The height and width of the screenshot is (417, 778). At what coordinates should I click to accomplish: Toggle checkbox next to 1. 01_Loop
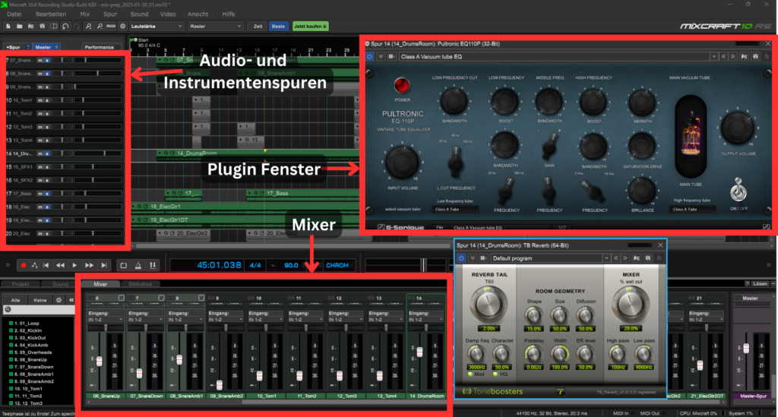(x=11, y=324)
